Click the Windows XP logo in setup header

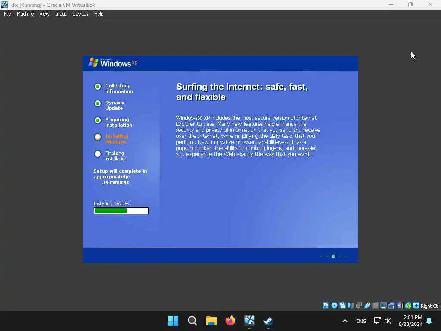(113, 63)
